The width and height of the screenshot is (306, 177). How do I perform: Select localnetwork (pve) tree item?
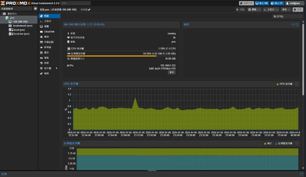click(x=23, y=26)
